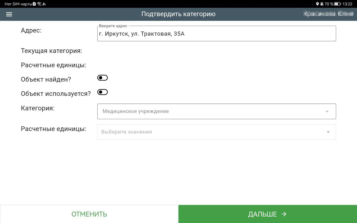Image resolution: width=357 pixels, height=223 pixels.
Task: Tap the muted notifications bell icon
Action: (x=322, y=4)
